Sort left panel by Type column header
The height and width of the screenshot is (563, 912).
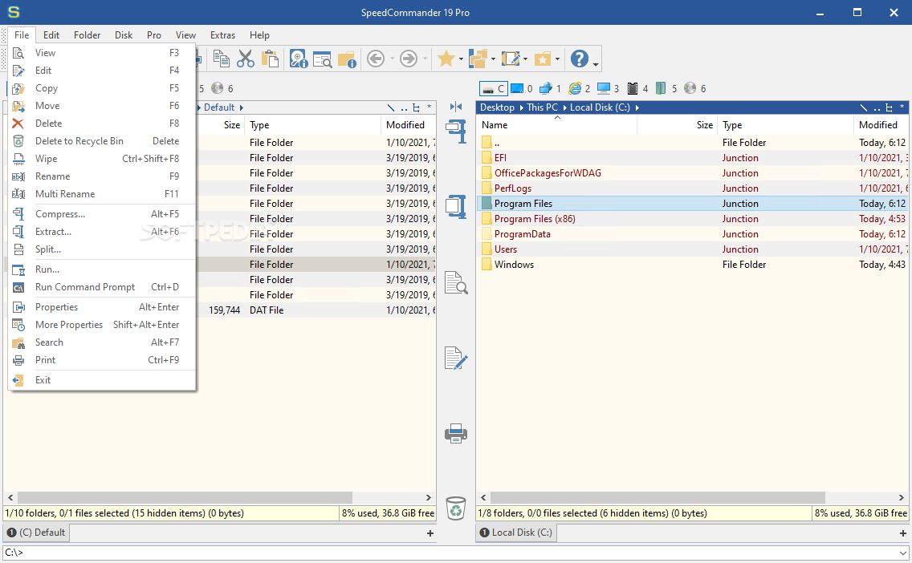tap(313, 125)
